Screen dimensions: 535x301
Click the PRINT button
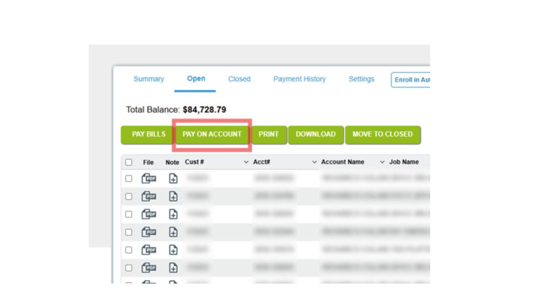[x=269, y=135]
